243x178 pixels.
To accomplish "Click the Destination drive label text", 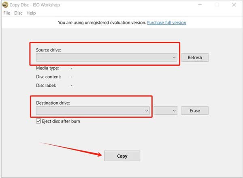I will click(x=53, y=103).
